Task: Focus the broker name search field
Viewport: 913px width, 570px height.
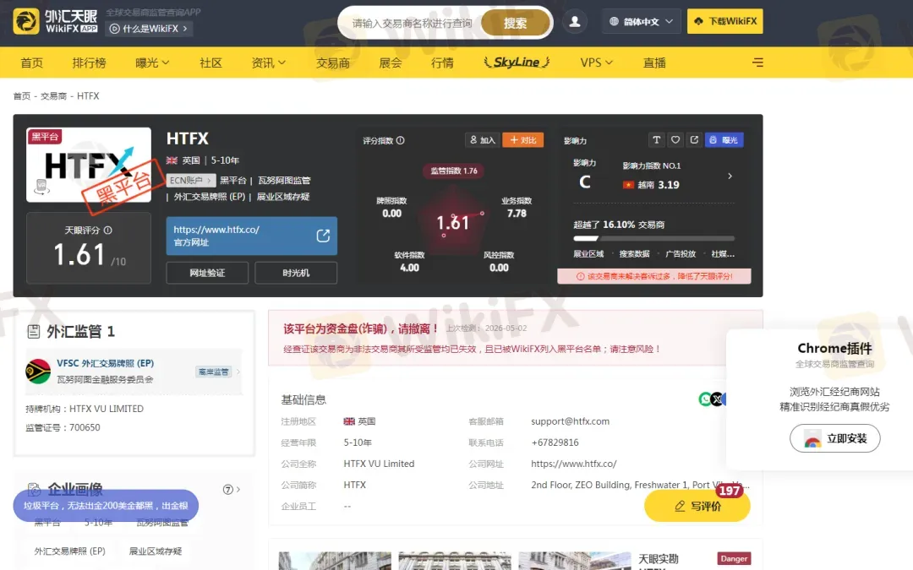Action: tap(412, 24)
